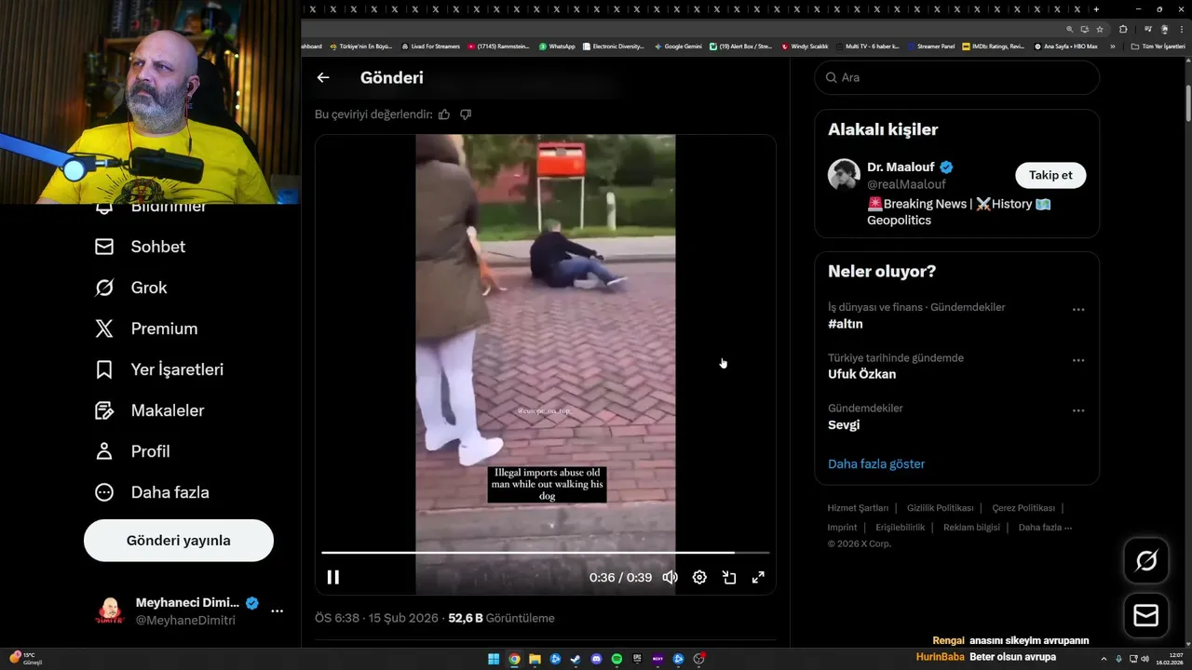Show hidden system tray icons
Screen dimensions: 1192x670
tap(1105, 659)
